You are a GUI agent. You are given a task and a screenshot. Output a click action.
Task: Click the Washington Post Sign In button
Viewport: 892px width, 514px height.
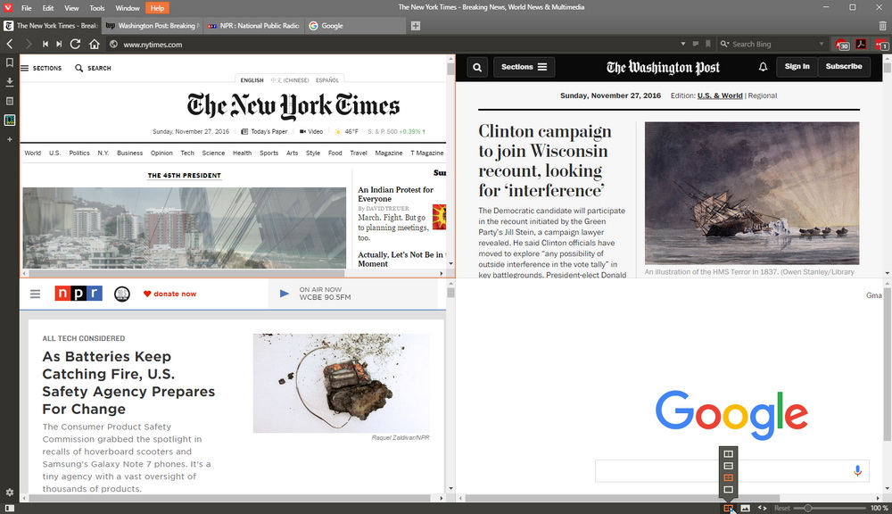pyautogui.click(x=797, y=67)
